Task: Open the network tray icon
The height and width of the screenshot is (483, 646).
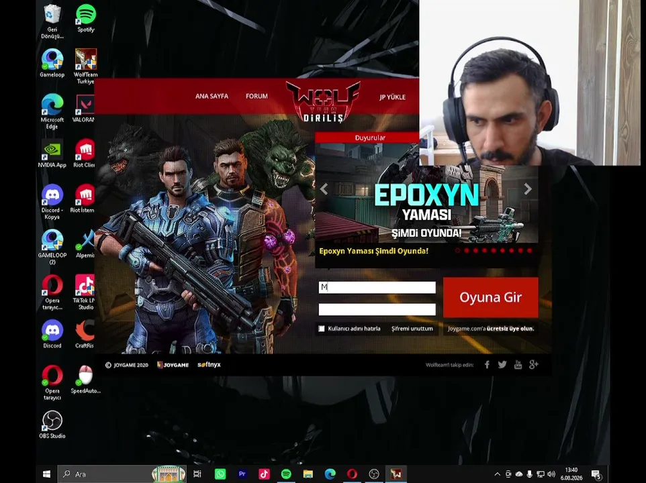Action: [x=541, y=474]
